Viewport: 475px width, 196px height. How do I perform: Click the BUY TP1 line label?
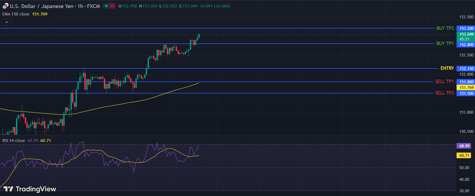click(x=445, y=43)
